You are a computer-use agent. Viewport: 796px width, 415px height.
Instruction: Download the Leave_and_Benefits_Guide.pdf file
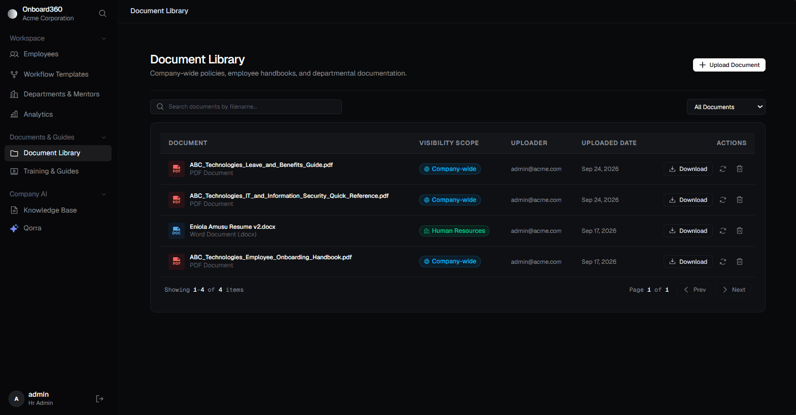[688, 169]
